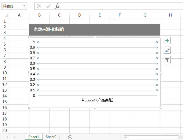
Task: Select column G header
Action: (145, 15)
